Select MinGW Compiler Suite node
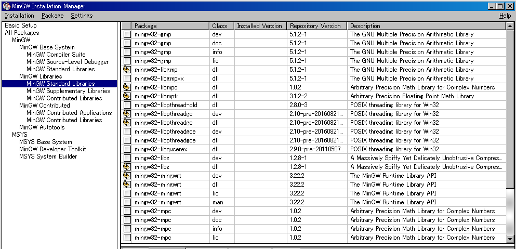Image resolution: width=516 pixels, height=249 pixels. click(56, 55)
